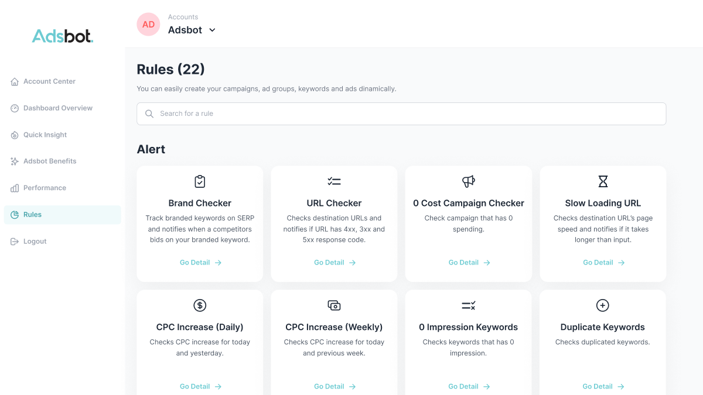Click the 0 Impression Keywords list icon
The width and height of the screenshot is (703, 395).
[469, 305]
